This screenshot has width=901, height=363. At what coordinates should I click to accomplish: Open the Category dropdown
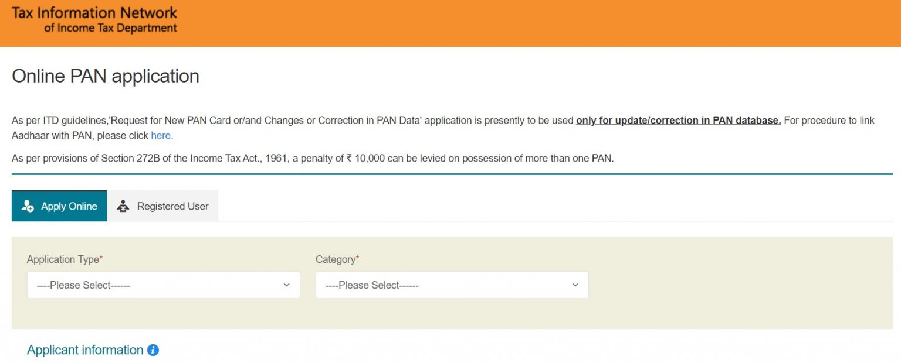(452, 285)
